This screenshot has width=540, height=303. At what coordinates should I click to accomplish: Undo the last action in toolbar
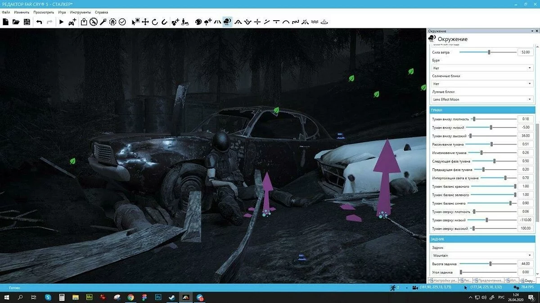coord(39,22)
